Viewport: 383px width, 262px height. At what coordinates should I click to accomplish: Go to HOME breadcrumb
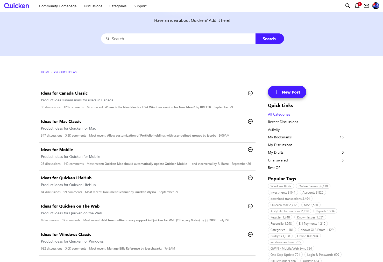coord(45,72)
